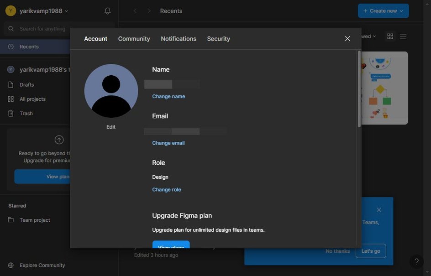Click the Trash bin icon
This screenshot has width=431, height=276.
[x=11, y=114]
